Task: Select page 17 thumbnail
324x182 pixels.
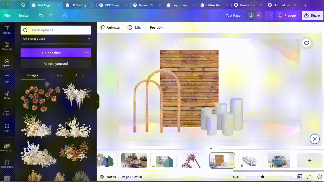Action: pos(252,161)
